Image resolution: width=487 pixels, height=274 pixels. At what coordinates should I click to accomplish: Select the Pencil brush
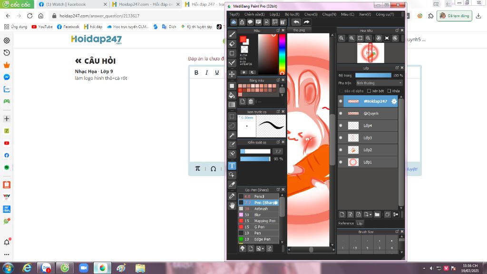(259, 196)
